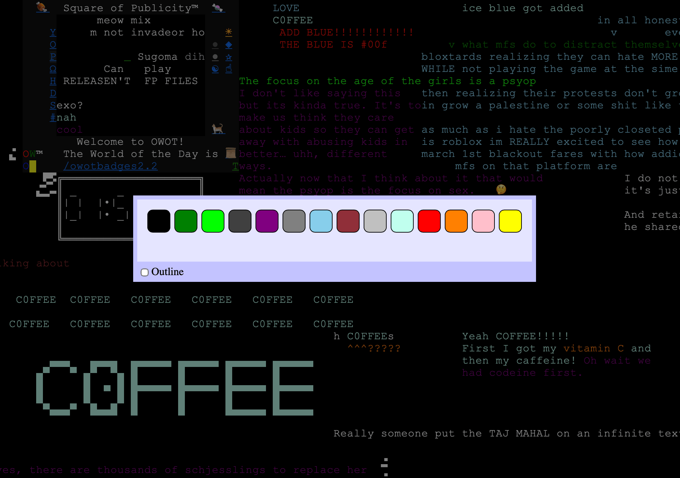Click the candy emoji link
Screen dimensions: 680x478
pyautogui.click(x=218, y=7)
